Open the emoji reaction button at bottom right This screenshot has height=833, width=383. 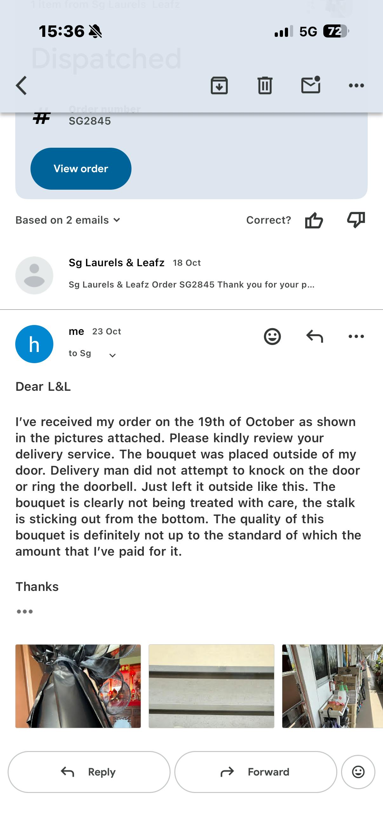click(x=358, y=772)
